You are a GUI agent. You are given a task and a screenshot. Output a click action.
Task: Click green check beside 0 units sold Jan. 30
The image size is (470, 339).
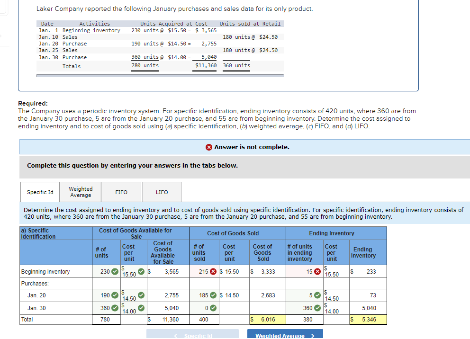click(213, 308)
